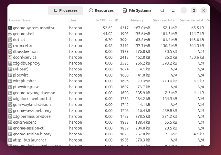Select the dconf-service process name
The image size is (221, 155).
click(x=25, y=57)
